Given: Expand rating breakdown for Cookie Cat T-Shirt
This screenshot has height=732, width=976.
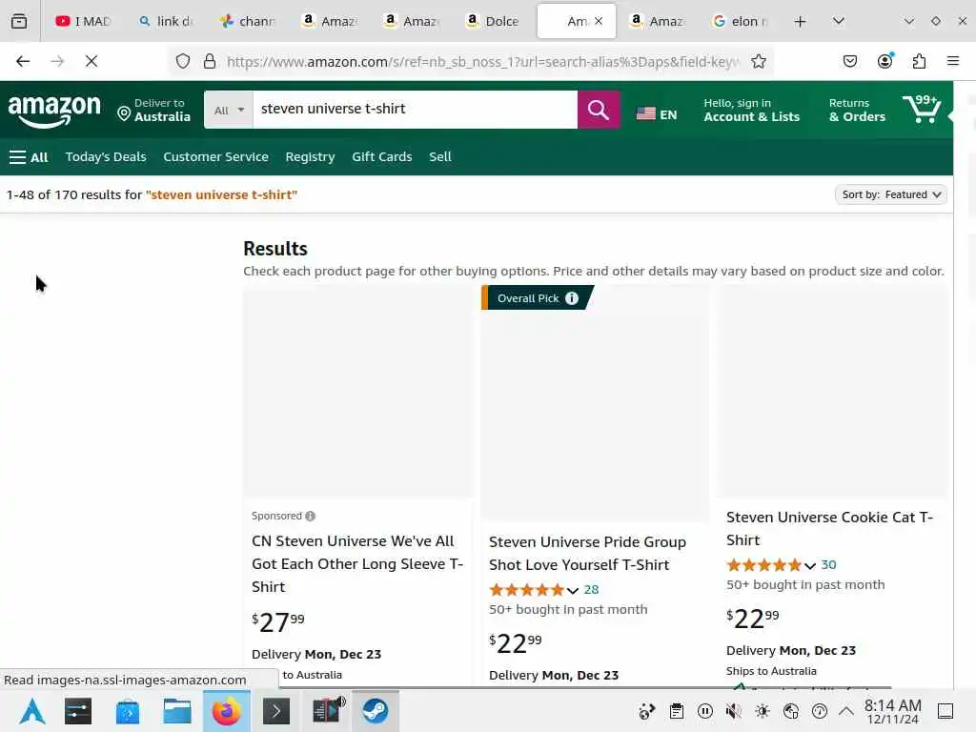Looking at the screenshot, I should [x=810, y=566].
